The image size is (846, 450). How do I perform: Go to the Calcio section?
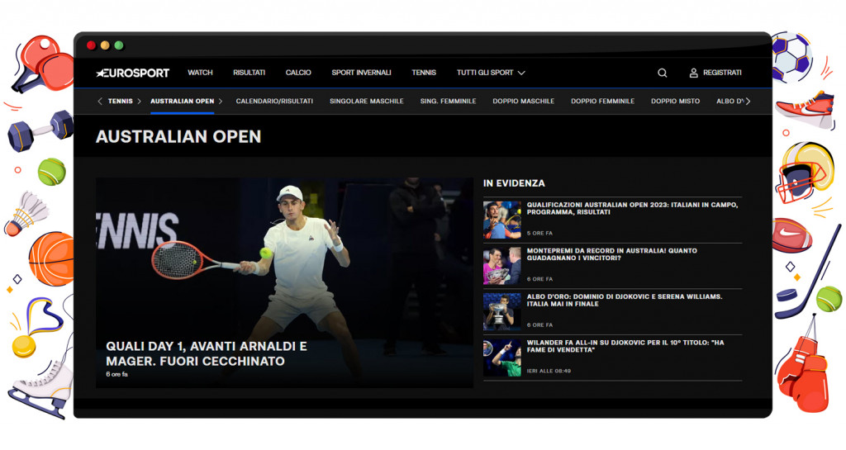click(298, 73)
